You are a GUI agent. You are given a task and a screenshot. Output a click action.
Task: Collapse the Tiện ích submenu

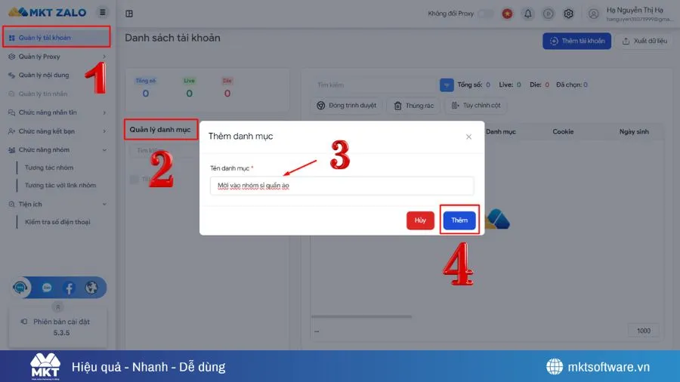tap(104, 204)
